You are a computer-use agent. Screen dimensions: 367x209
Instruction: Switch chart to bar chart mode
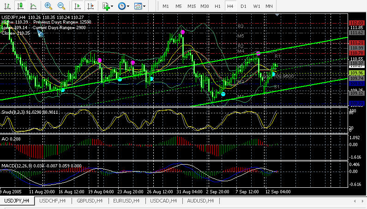tap(7, 6)
